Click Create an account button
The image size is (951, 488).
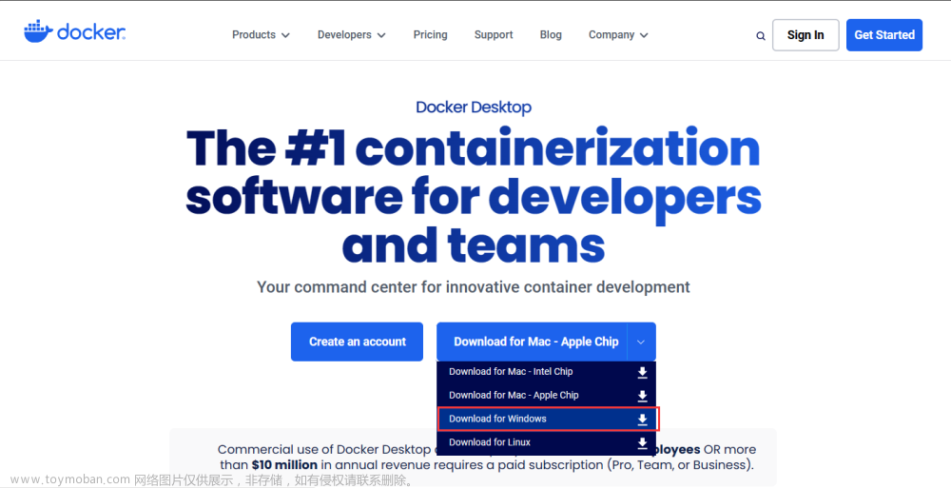(358, 342)
